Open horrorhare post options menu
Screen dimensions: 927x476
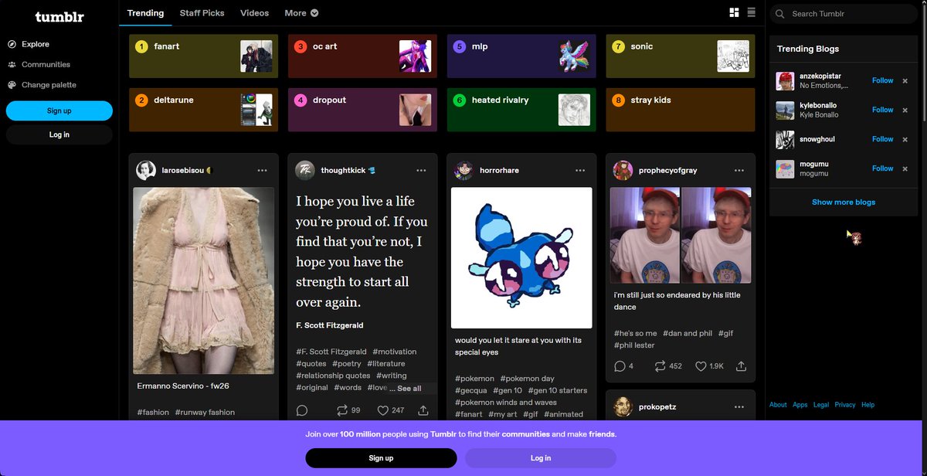coord(580,170)
